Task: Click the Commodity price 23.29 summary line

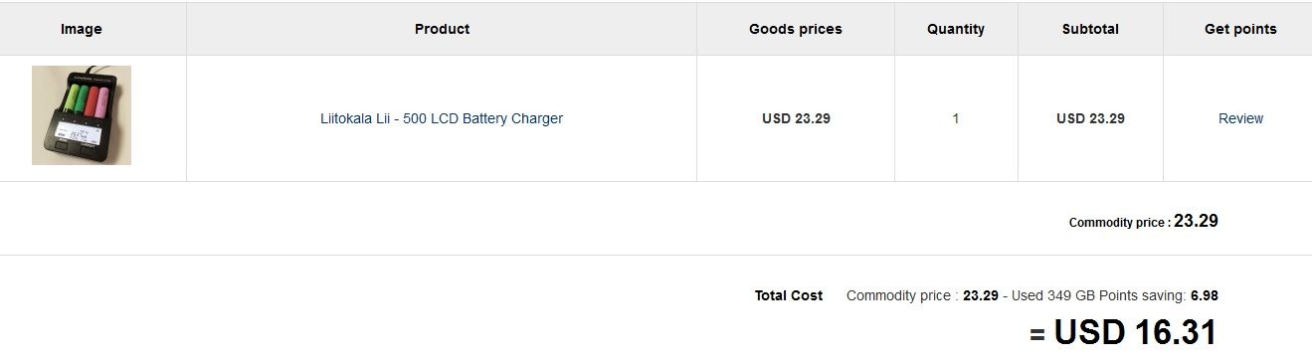Action: pos(1144,222)
